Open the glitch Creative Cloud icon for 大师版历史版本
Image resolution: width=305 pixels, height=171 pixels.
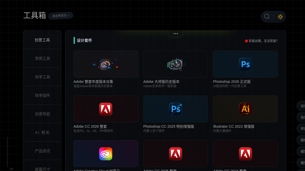(x=176, y=64)
